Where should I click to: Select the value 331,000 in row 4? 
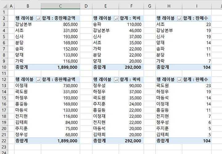click(x=60, y=30)
